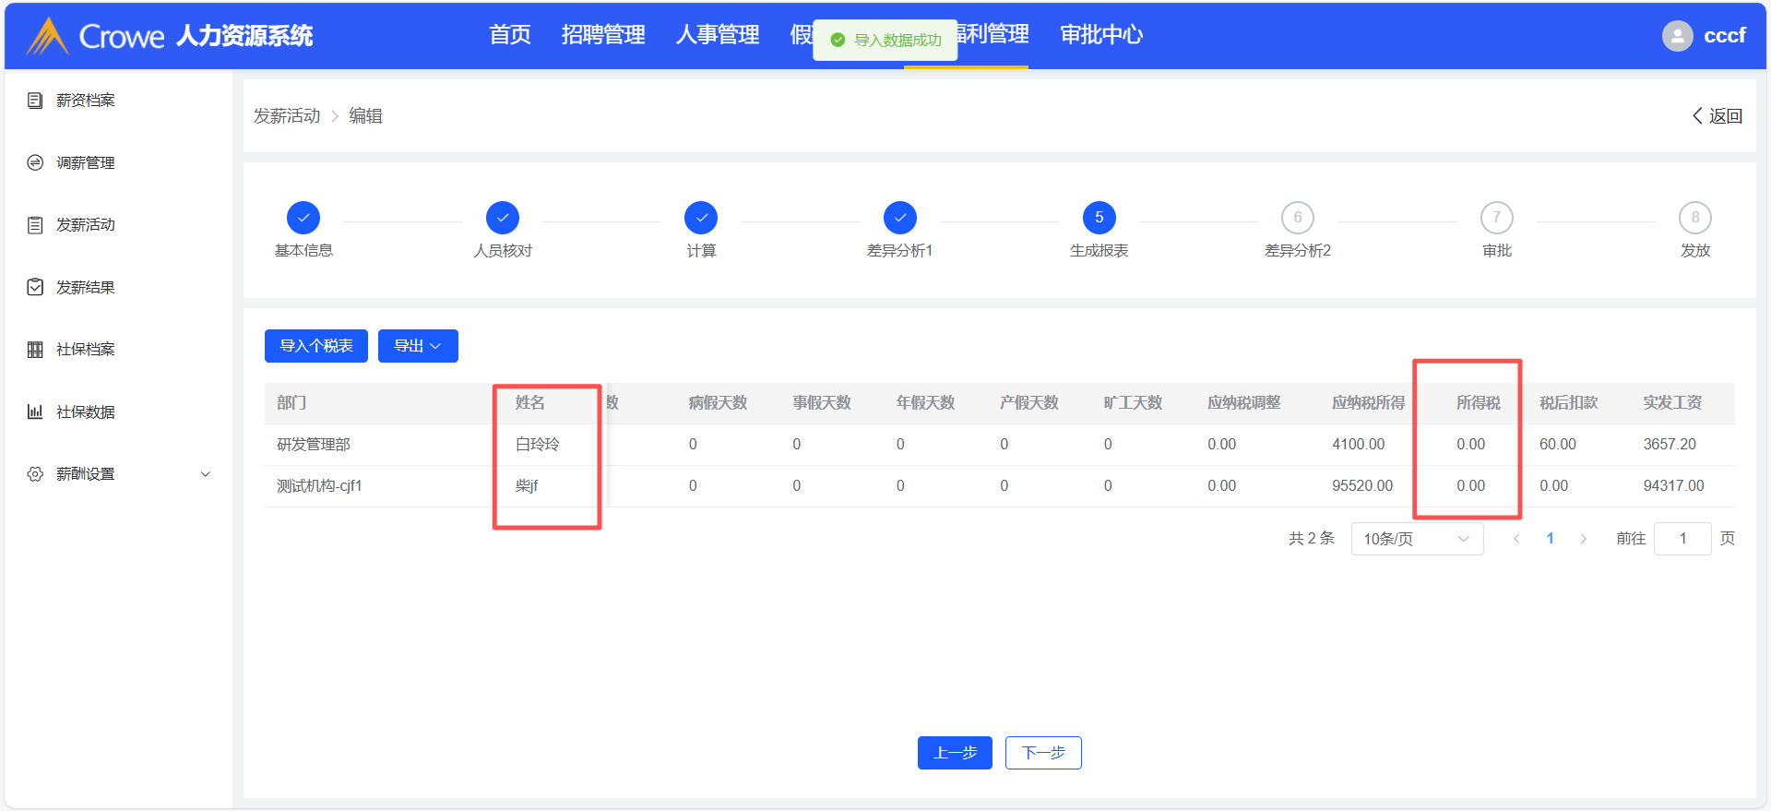
Task: Select step 7 circle 审批
Action: coord(1497,218)
